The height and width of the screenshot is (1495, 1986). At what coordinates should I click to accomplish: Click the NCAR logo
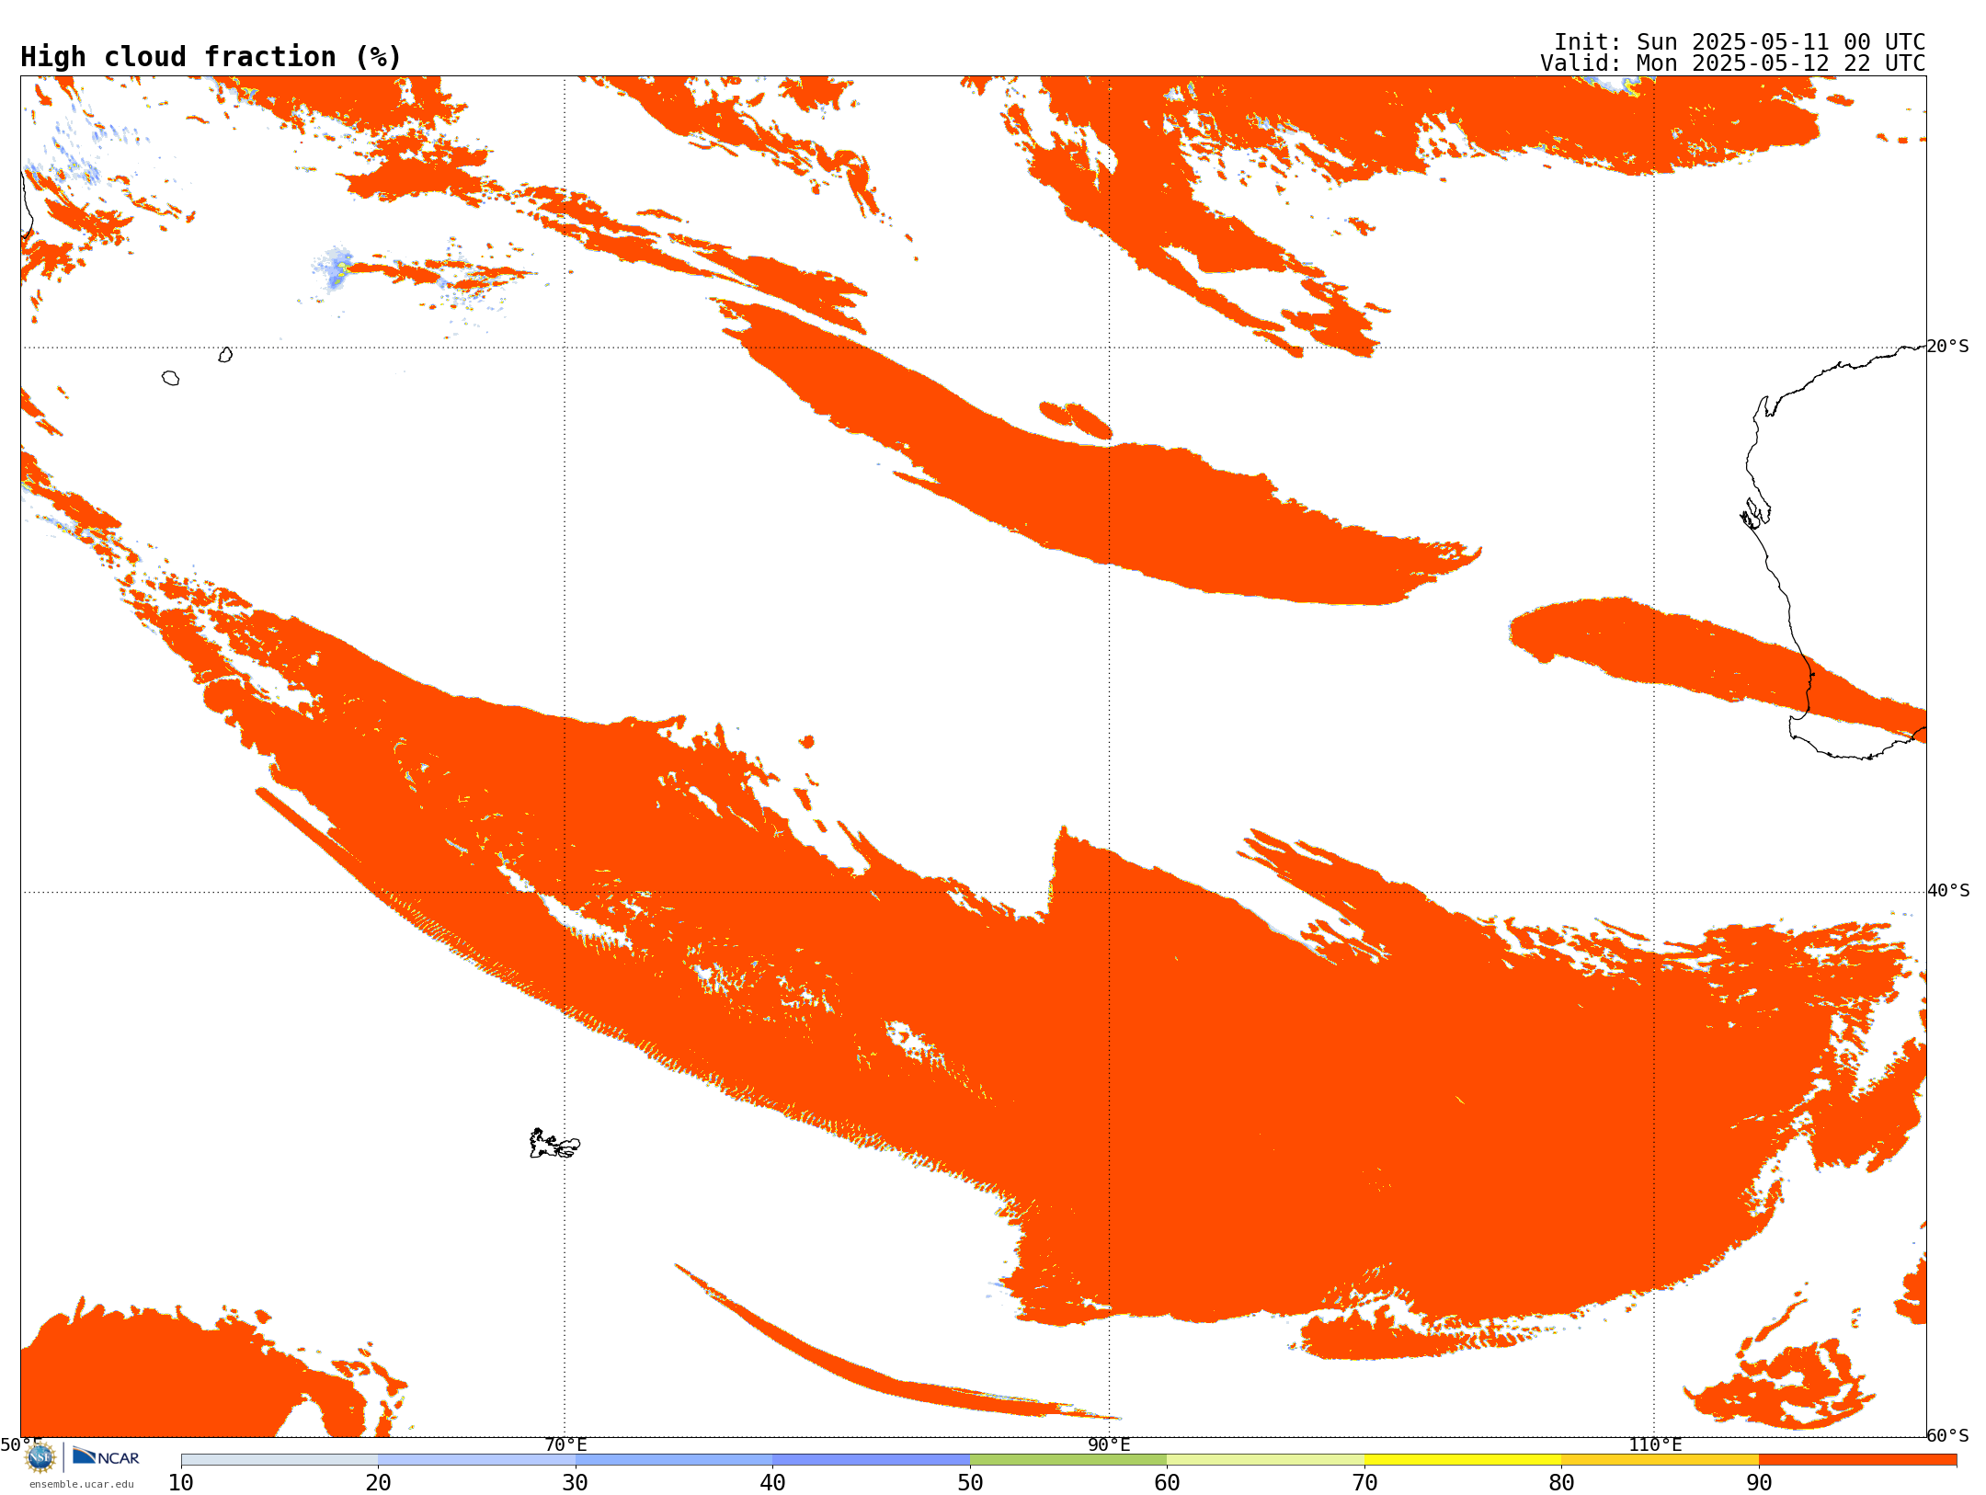click(106, 1456)
